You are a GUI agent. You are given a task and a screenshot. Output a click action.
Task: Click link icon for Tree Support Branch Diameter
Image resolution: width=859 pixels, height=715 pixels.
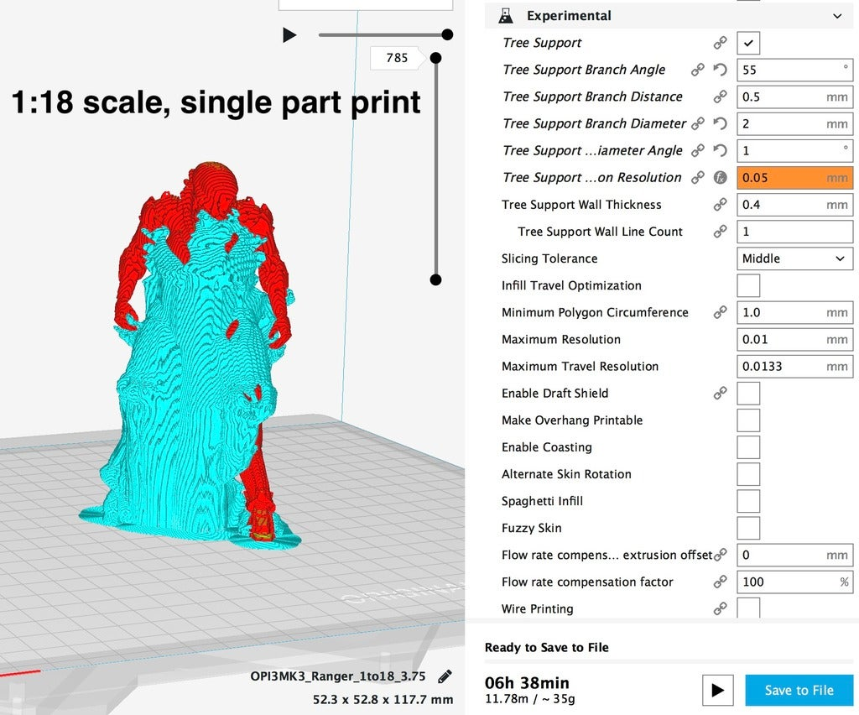tap(697, 123)
